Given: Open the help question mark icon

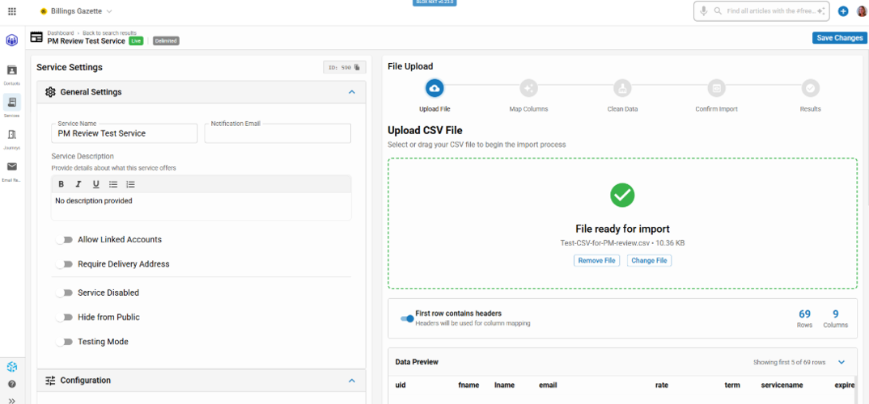Looking at the screenshot, I should [11, 384].
